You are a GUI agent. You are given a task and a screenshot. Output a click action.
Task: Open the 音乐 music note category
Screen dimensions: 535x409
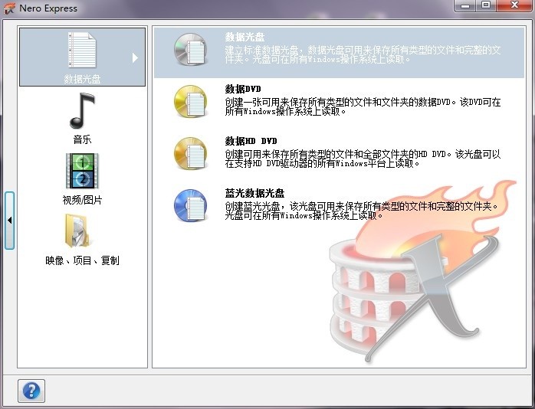coord(82,111)
